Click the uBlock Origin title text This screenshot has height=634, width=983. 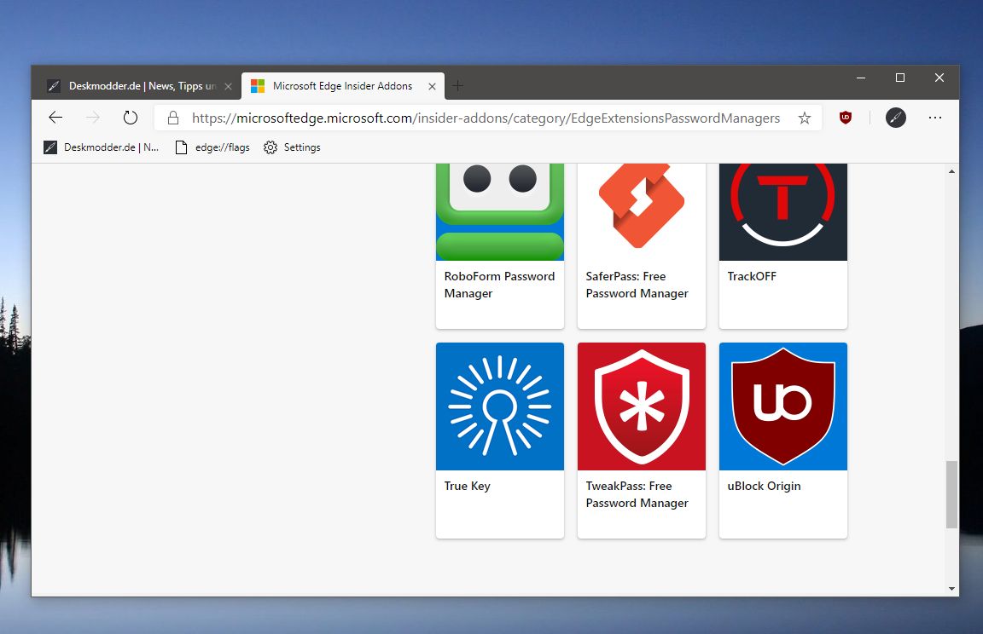coord(764,487)
